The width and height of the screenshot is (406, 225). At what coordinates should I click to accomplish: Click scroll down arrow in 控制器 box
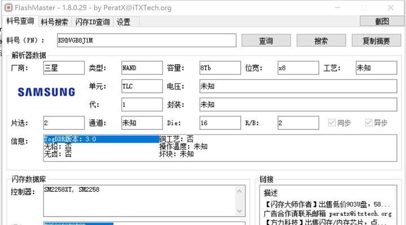[x=240, y=211]
